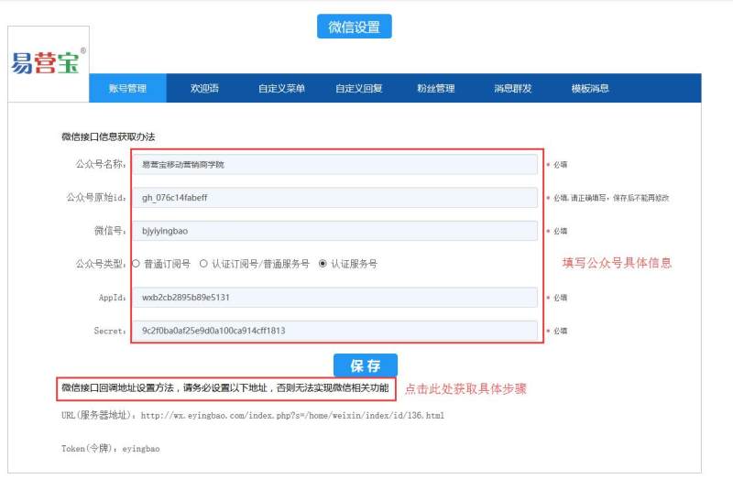Open the 自定义菜单 tab
733x479 pixels.
[x=281, y=89]
